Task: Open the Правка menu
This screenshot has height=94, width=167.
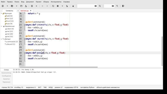Action: click(10, 2)
